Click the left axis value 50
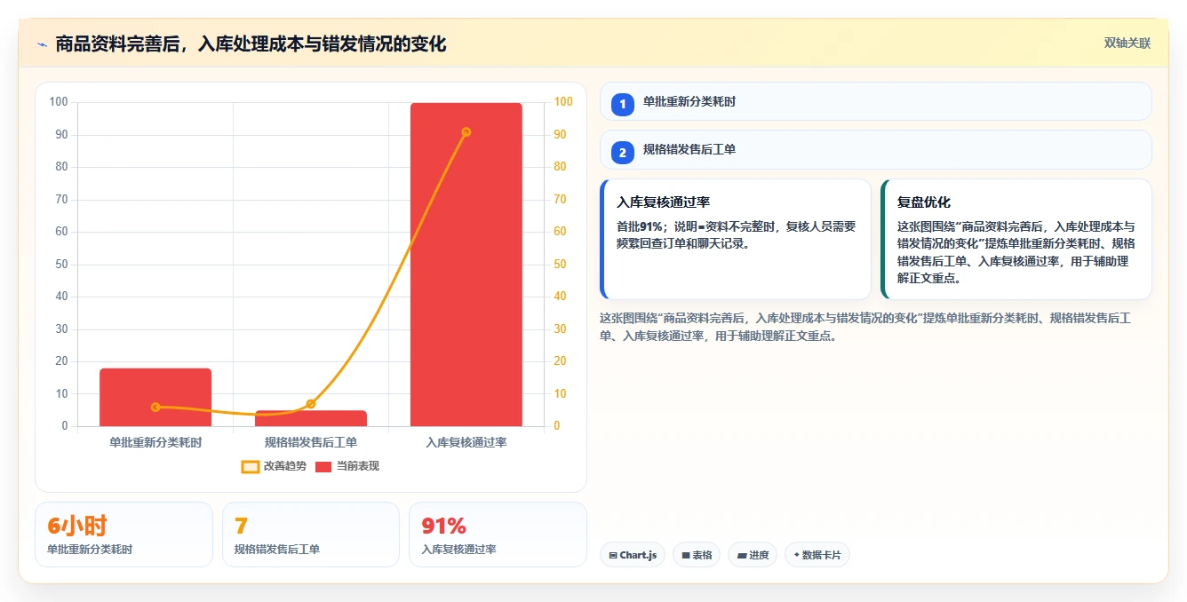 click(x=61, y=264)
